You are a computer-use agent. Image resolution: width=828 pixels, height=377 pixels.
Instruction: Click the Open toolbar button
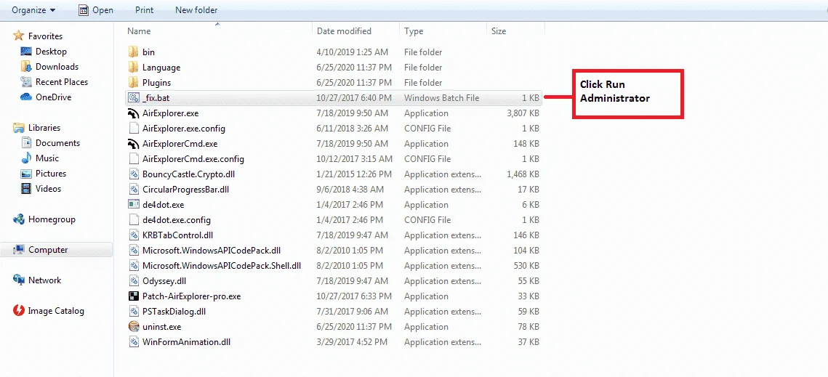(x=96, y=9)
